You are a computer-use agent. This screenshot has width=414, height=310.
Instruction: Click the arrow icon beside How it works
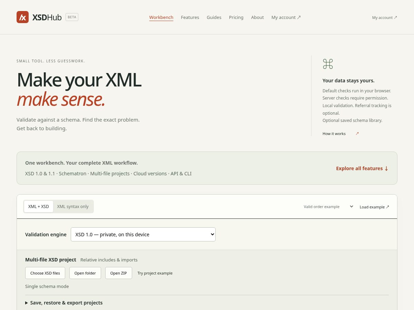pos(357,134)
